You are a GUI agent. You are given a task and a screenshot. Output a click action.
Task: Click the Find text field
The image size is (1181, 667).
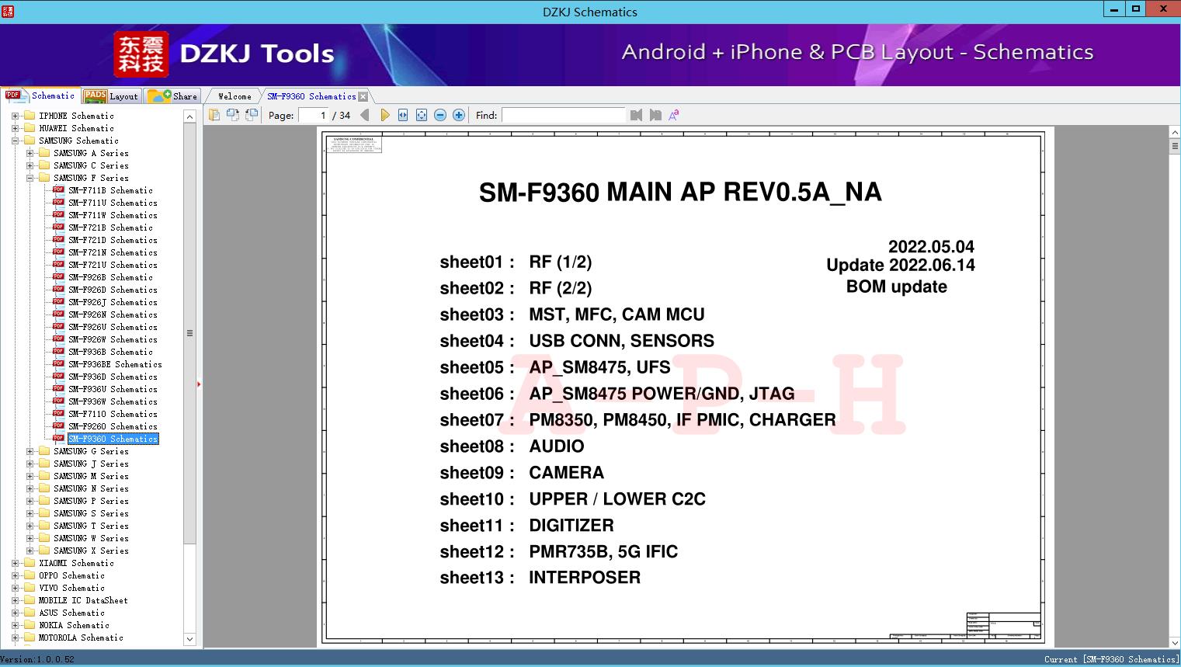[x=563, y=115]
